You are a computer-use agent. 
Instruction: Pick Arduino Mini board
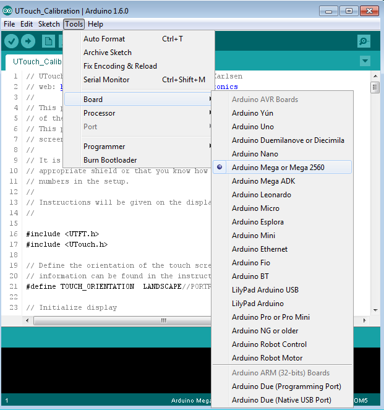[x=283, y=236]
